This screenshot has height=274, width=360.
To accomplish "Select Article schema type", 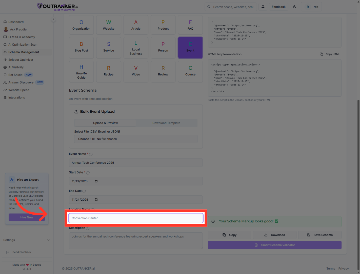I will [x=136, y=25].
